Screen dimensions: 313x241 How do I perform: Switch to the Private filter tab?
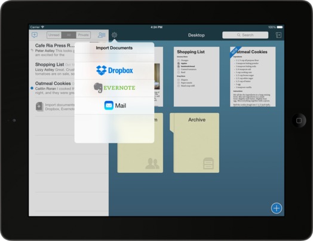[83, 35]
